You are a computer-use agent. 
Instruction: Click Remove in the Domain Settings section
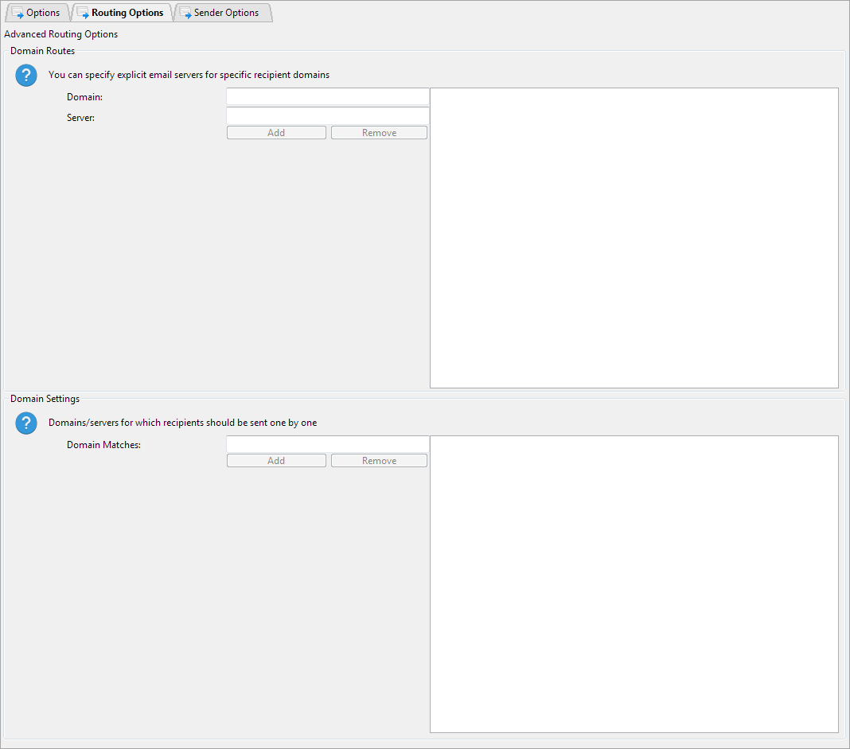(x=379, y=459)
